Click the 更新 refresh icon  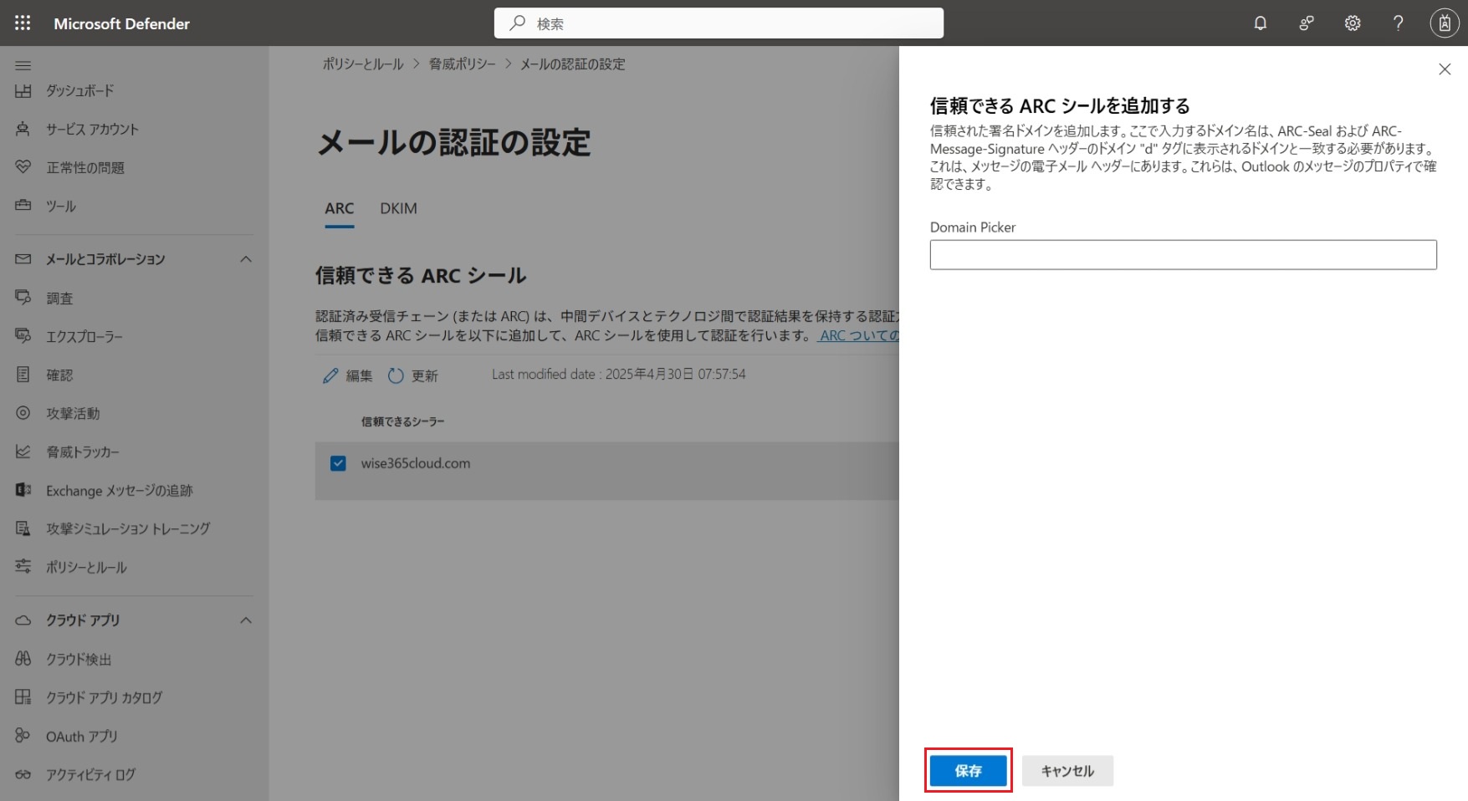point(396,376)
